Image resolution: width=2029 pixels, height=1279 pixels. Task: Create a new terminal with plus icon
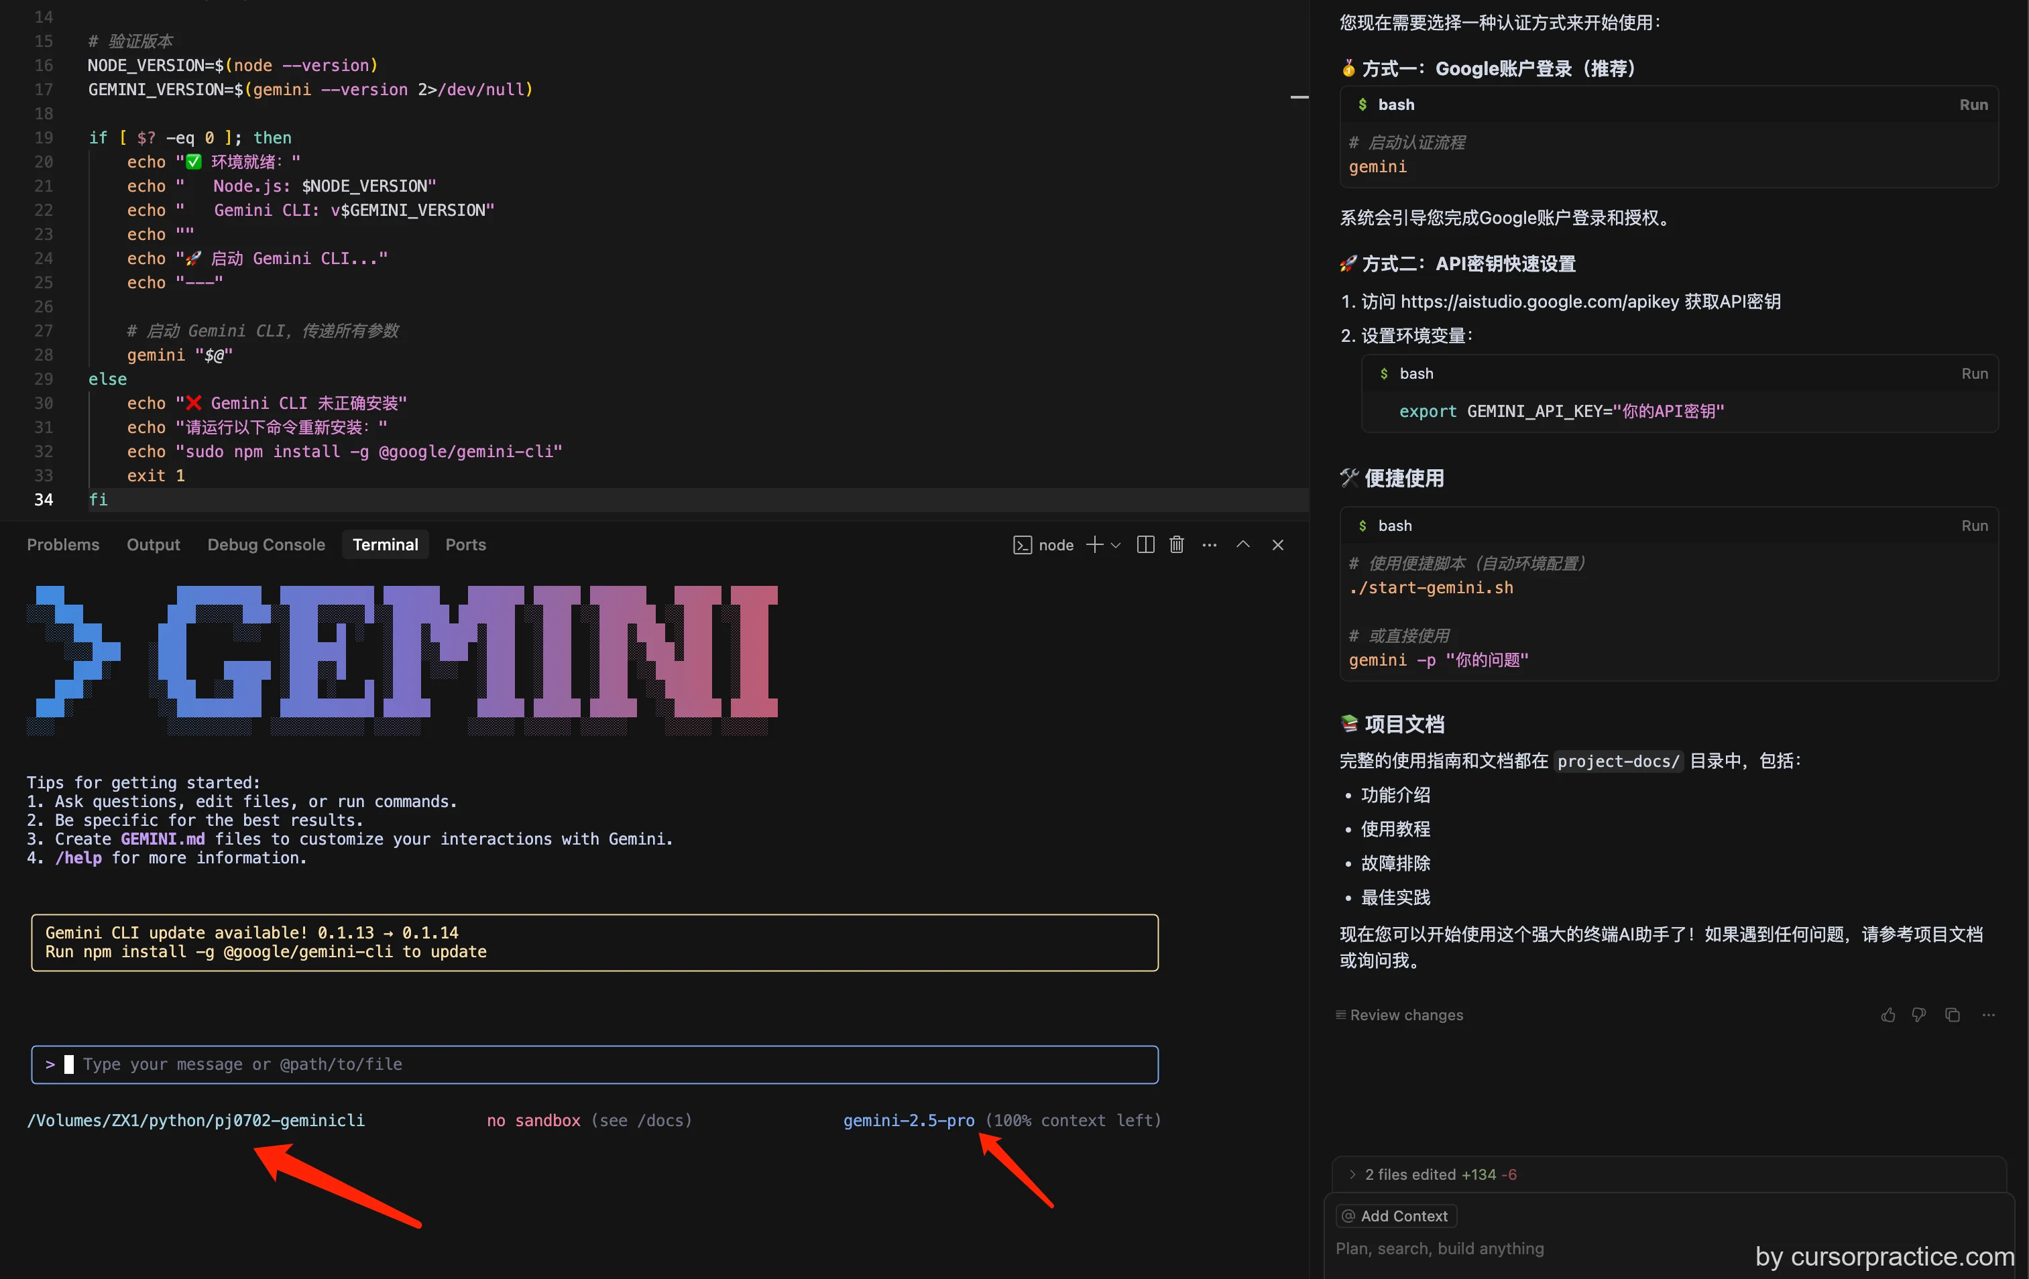[1094, 544]
